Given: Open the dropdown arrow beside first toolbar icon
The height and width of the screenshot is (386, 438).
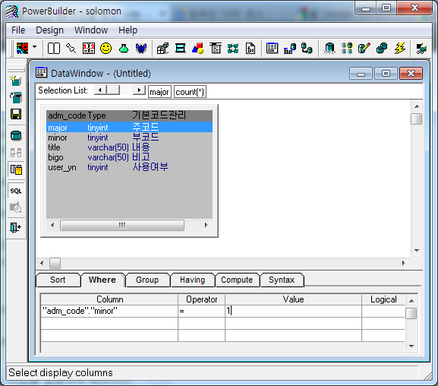Looking at the screenshot, I should (34, 46).
